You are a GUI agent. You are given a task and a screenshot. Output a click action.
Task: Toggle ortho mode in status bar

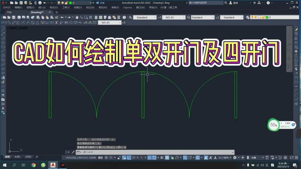(x=129, y=157)
